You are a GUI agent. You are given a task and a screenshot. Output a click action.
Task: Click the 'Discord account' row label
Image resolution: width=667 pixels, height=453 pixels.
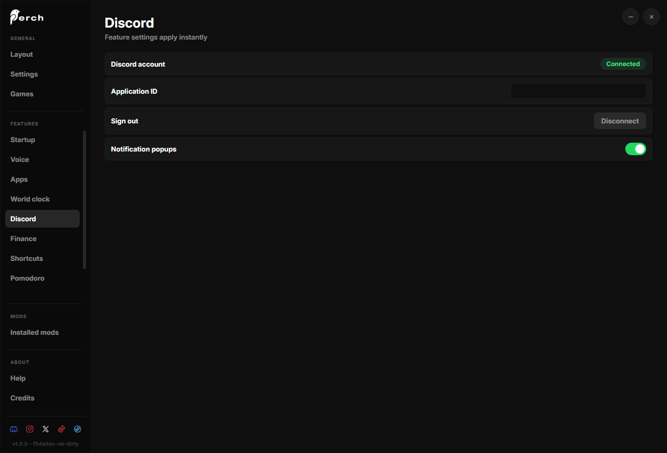138,64
